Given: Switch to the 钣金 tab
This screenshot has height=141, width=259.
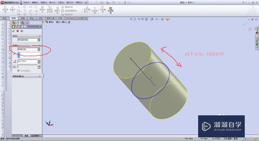Looking at the screenshot, I should [x=32, y=18].
